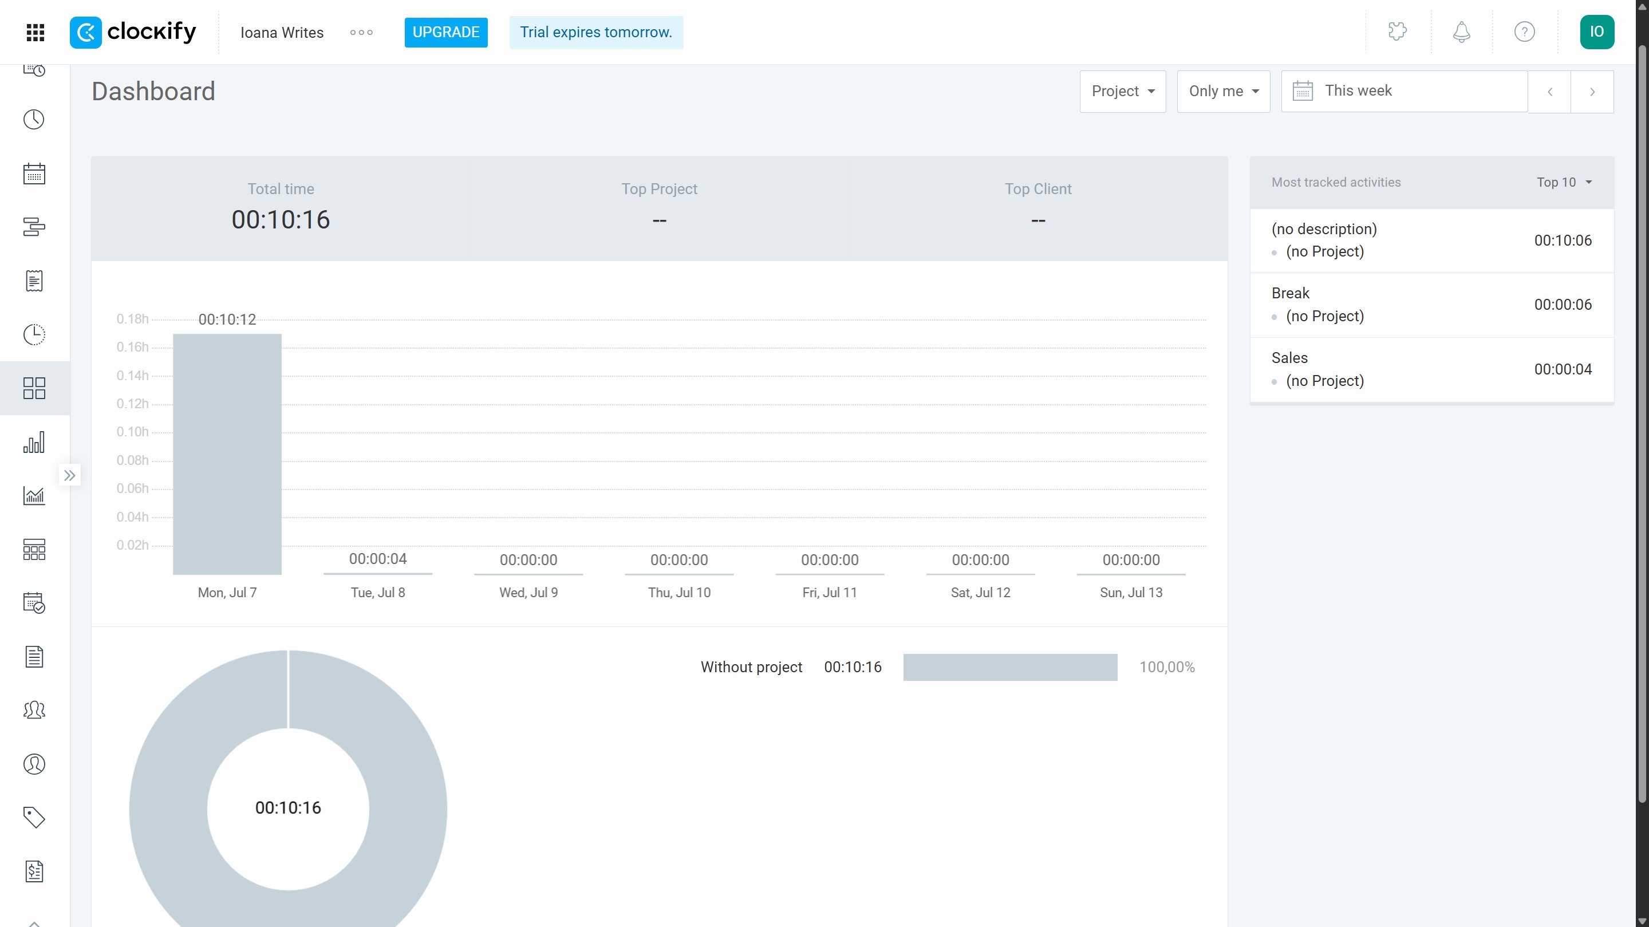Open Time Off via dotted clock sidebar icon
Screen dimensions: 1649x927
34,335
